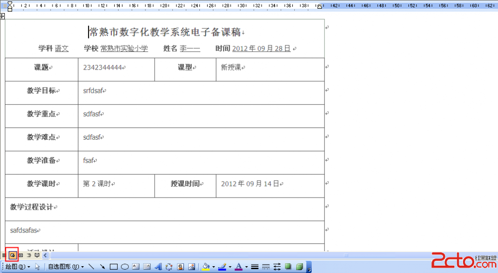Click the 第 2 课时 cell

(x=116, y=186)
